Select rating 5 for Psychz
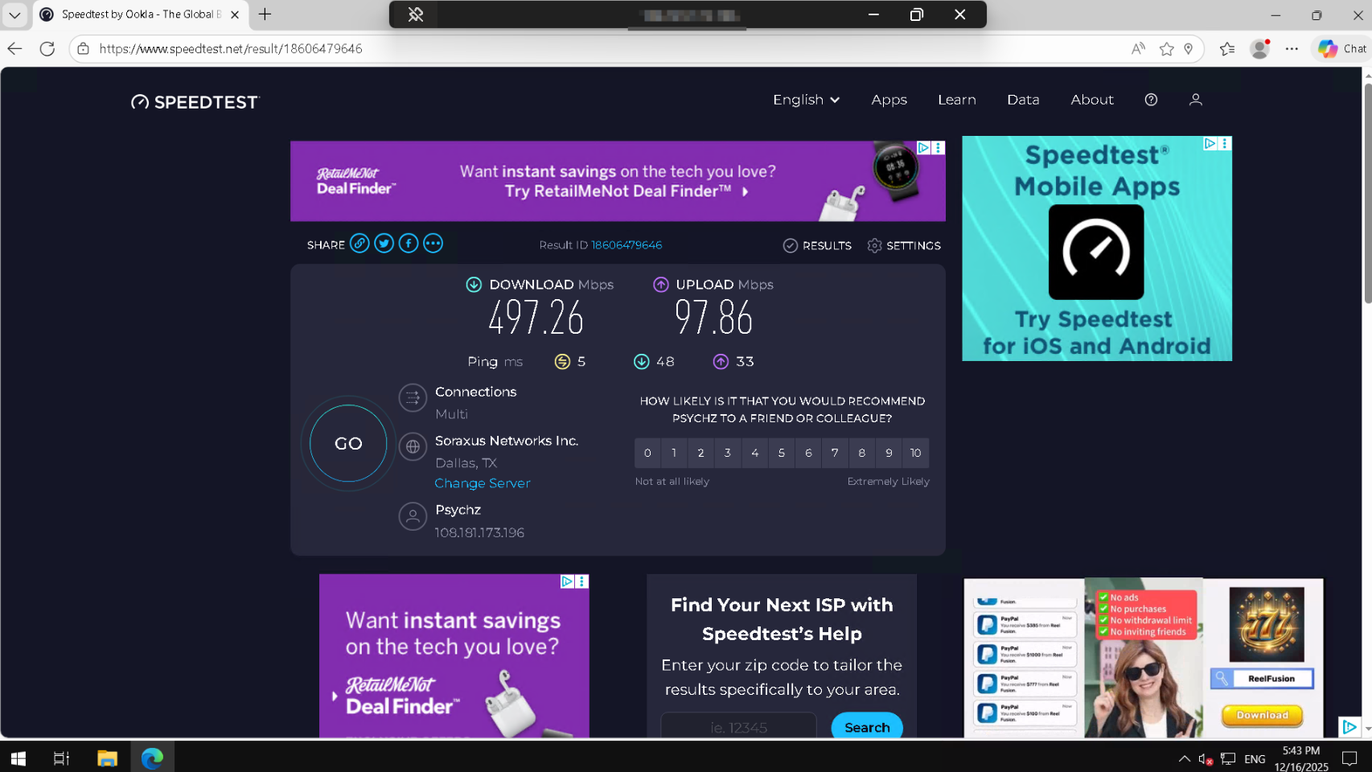This screenshot has height=772, width=1372. coord(781,453)
